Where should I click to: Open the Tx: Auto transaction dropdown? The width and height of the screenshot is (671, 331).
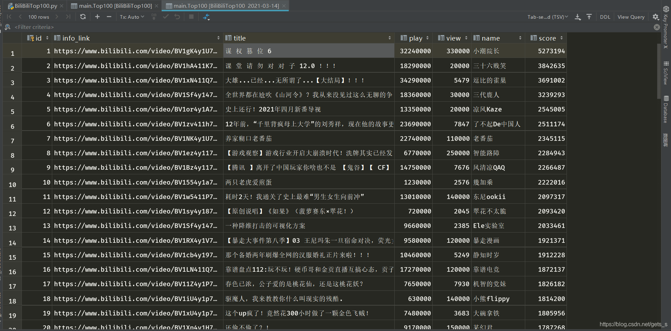click(x=132, y=17)
